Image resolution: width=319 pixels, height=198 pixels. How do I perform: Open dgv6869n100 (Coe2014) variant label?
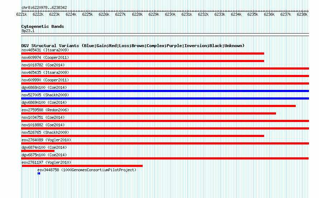[44, 102]
